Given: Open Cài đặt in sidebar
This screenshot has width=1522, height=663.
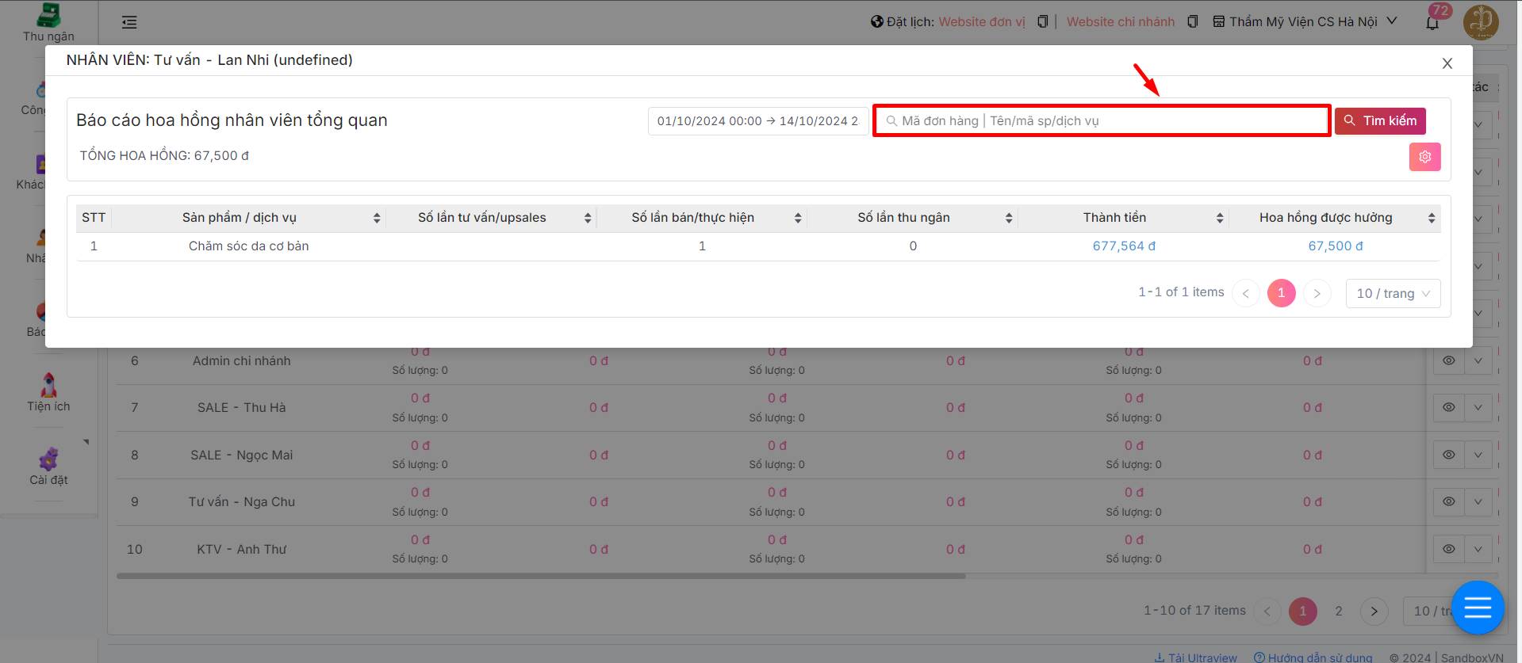Looking at the screenshot, I should coord(48,466).
